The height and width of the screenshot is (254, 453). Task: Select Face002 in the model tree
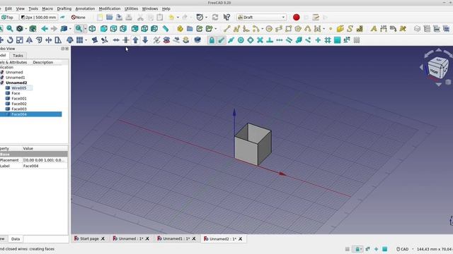click(x=19, y=104)
